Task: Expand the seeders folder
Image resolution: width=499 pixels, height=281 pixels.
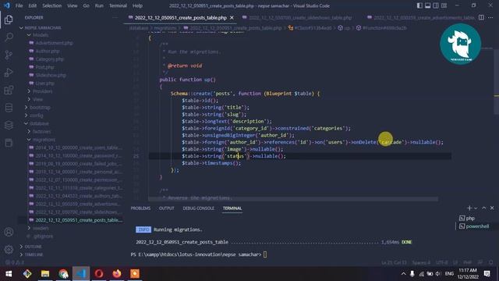Action: pyautogui.click(x=41, y=228)
